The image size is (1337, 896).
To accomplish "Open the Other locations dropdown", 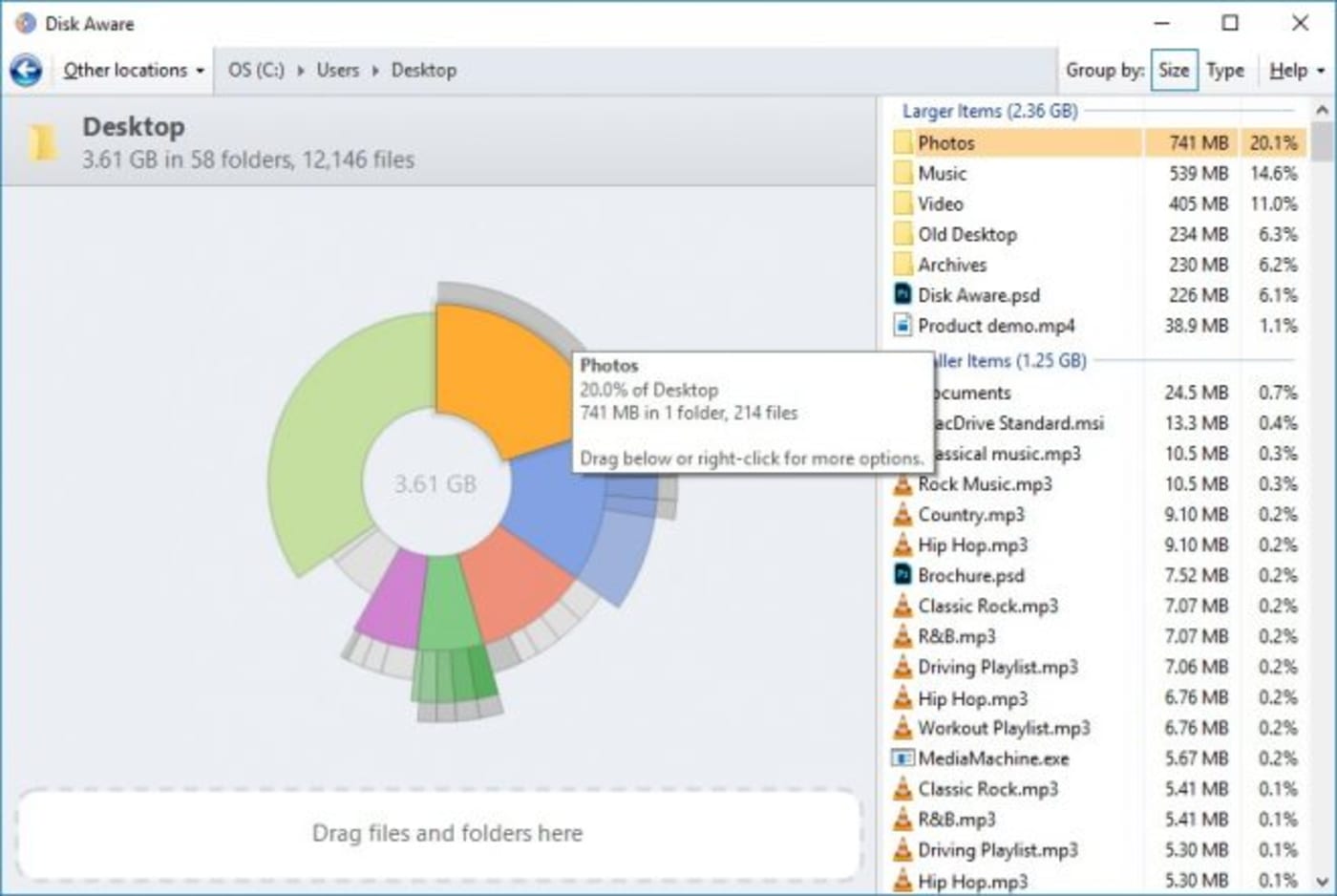I will click(x=134, y=70).
